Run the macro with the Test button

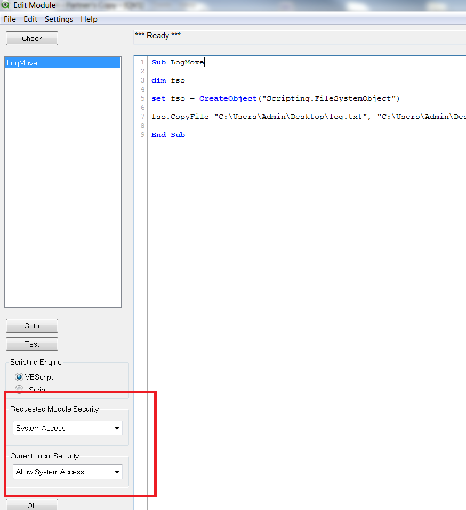click(x=32, y=344)
